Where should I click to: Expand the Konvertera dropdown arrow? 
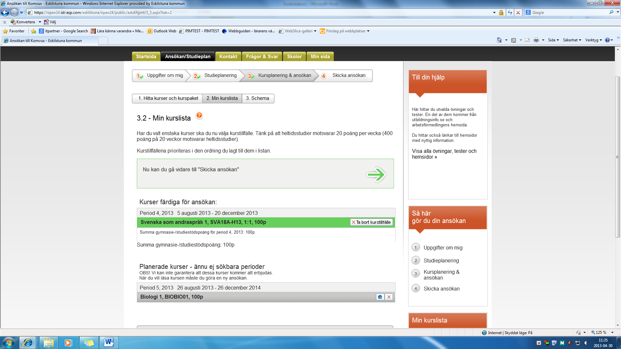pos(40,22)
